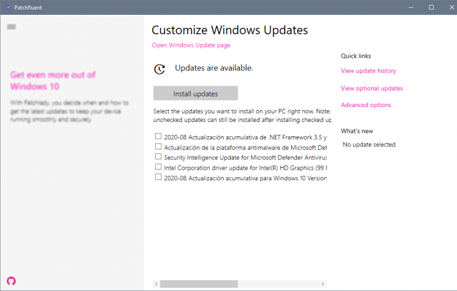The height and width of the screenshot is (291, 457).
Task: Minimize the Patchfluent window
Action: click(411, 7)
